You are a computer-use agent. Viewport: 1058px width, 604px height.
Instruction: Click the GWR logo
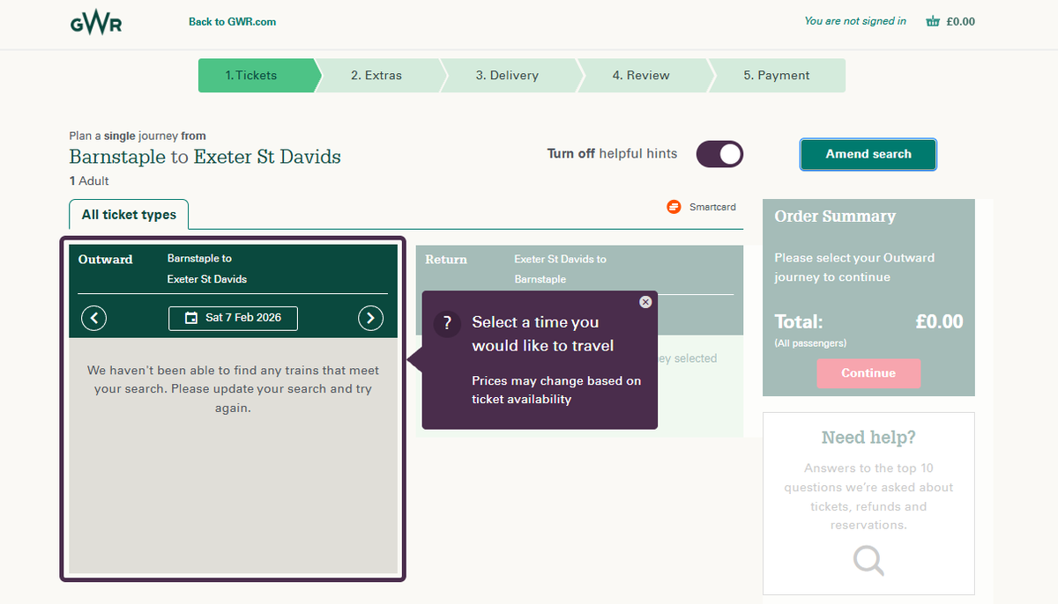tap(96, 22)
